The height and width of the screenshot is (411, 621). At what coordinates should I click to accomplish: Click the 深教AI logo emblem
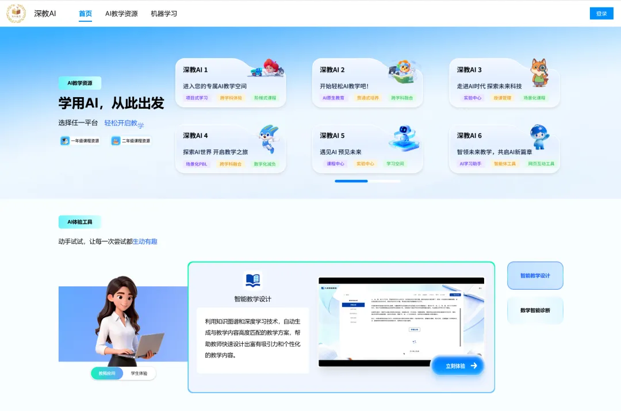16,13
